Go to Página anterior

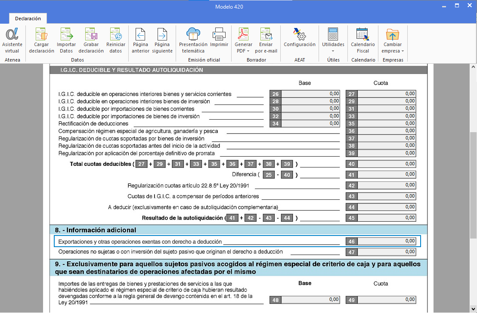point(140,40)
